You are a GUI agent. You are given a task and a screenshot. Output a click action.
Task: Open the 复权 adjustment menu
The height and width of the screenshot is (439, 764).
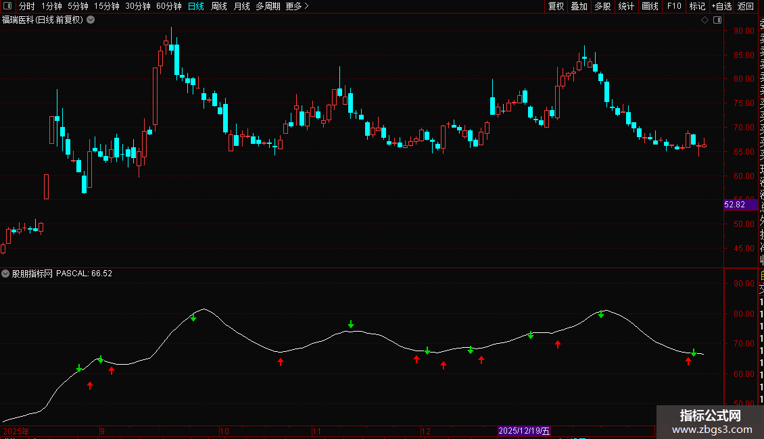click(x=556, y=6)
